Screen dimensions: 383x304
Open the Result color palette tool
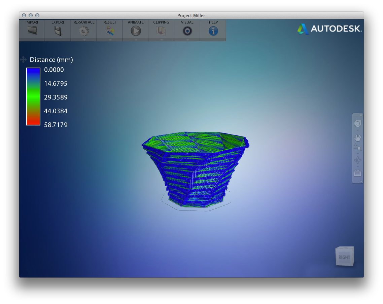click(110, 31)
